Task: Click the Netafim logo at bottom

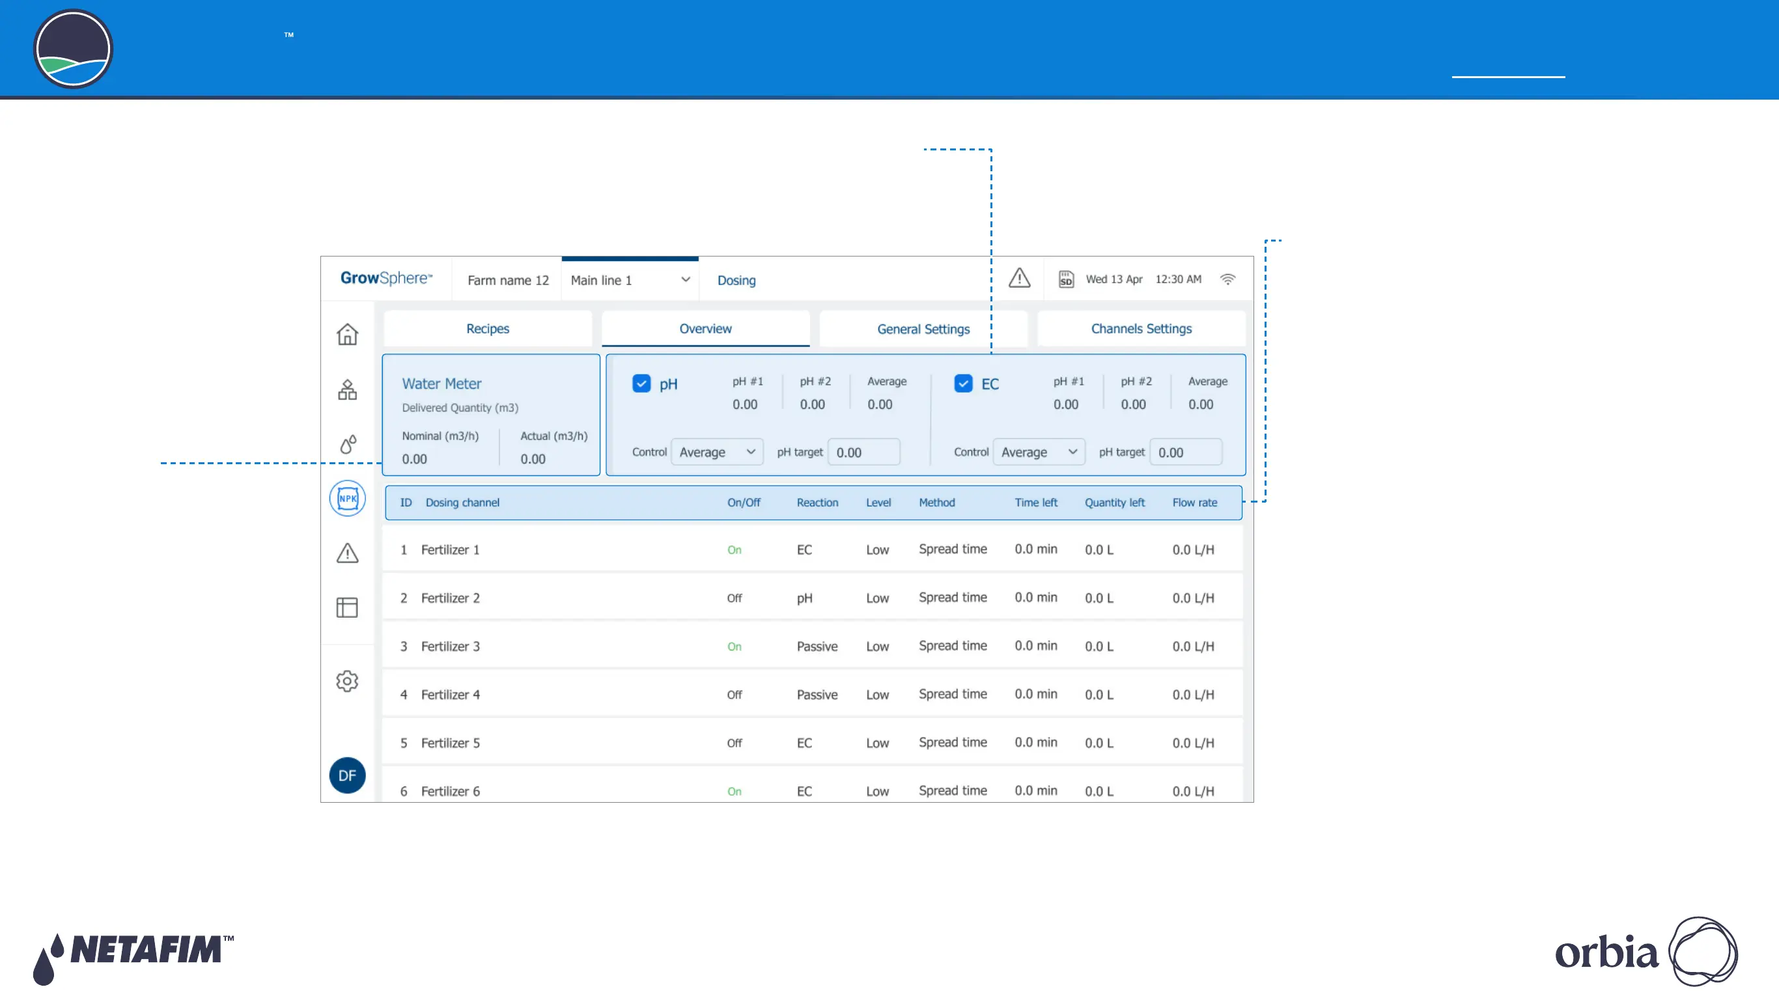Action: coord(133,958)
